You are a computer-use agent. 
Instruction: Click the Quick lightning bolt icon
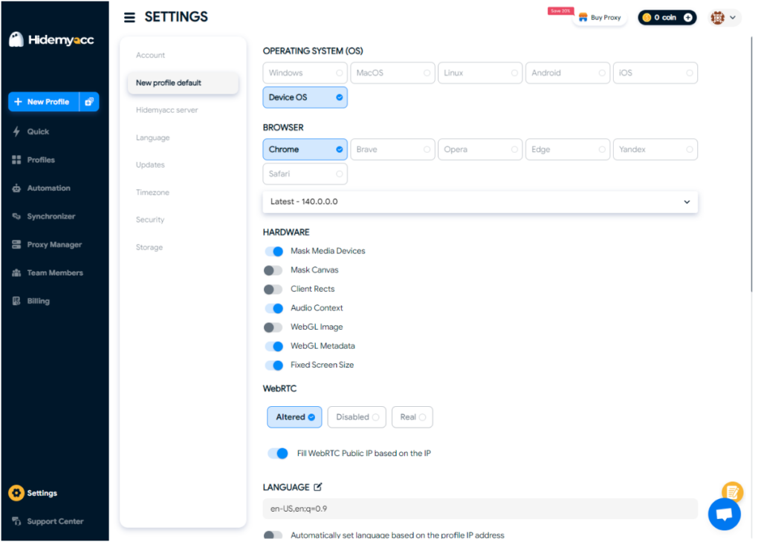[16, 131]
